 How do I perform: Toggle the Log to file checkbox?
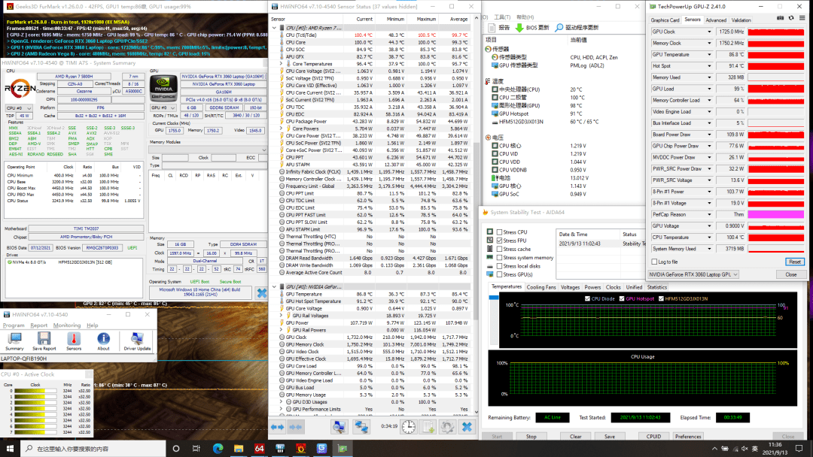coord(654,262)
